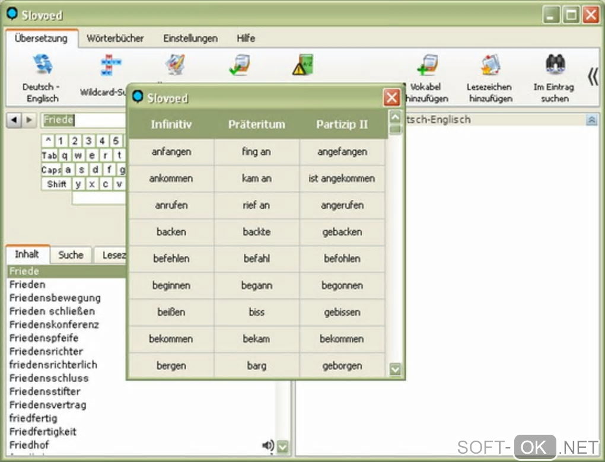Maximize the main Slovoed window
605x462 pixels.
point(571,15)
